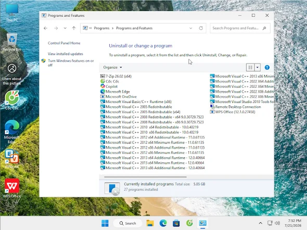Select Microsoft Visual C++ 2022 X64 Additional entry

[242, 81]
